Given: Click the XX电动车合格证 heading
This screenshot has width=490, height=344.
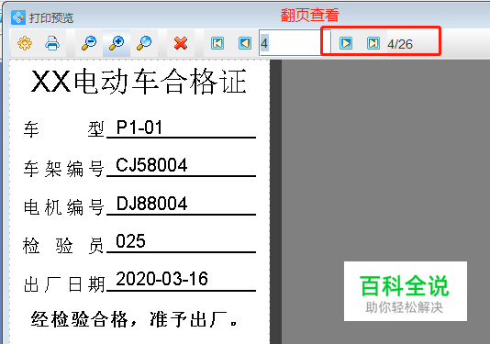Looking at the screenshot, I should tap(139, 82).
